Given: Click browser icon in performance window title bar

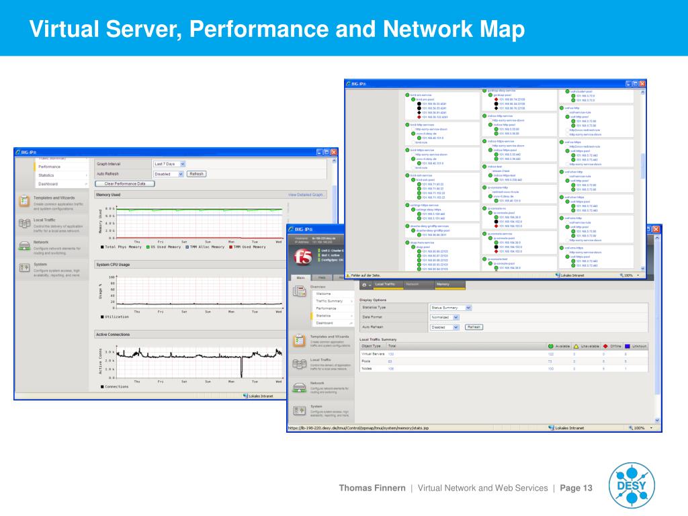Looking at the screenshot, I should [x=18, y=153].
